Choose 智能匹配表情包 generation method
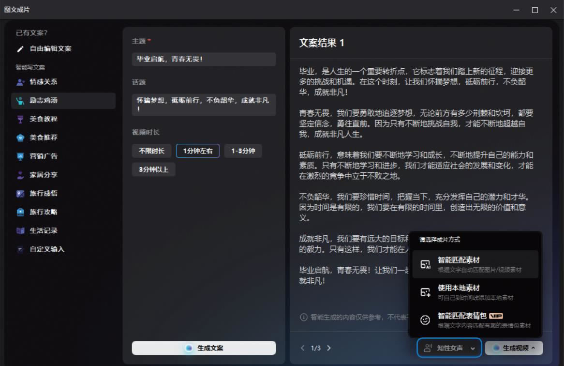This screenshot has width=564, height=366. [x=475, y=320]
